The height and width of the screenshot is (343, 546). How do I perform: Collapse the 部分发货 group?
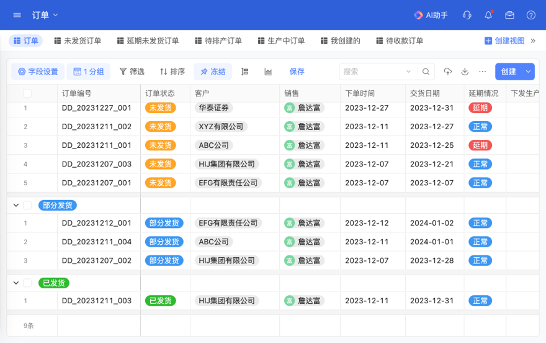click(x=16, y=205)
